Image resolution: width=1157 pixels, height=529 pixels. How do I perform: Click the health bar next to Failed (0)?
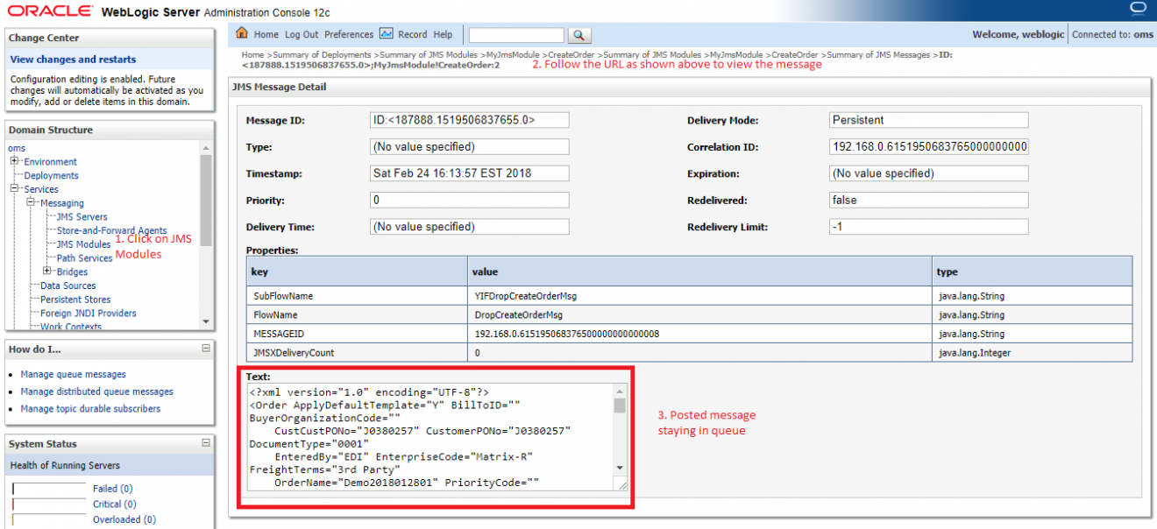49,488
